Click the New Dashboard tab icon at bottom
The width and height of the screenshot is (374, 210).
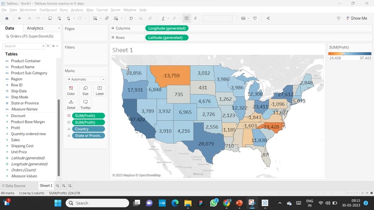(x=64, y=186)
